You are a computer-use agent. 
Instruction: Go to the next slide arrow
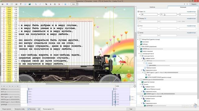187,4
